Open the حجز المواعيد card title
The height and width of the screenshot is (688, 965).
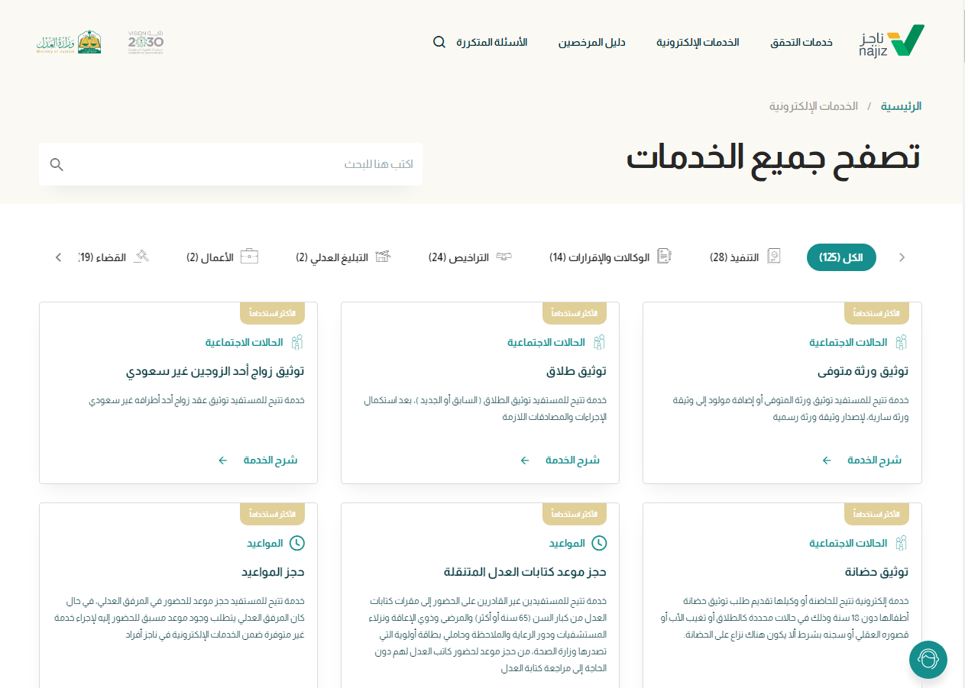coord(273,572)
